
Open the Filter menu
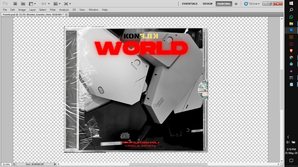coord(53,10)
